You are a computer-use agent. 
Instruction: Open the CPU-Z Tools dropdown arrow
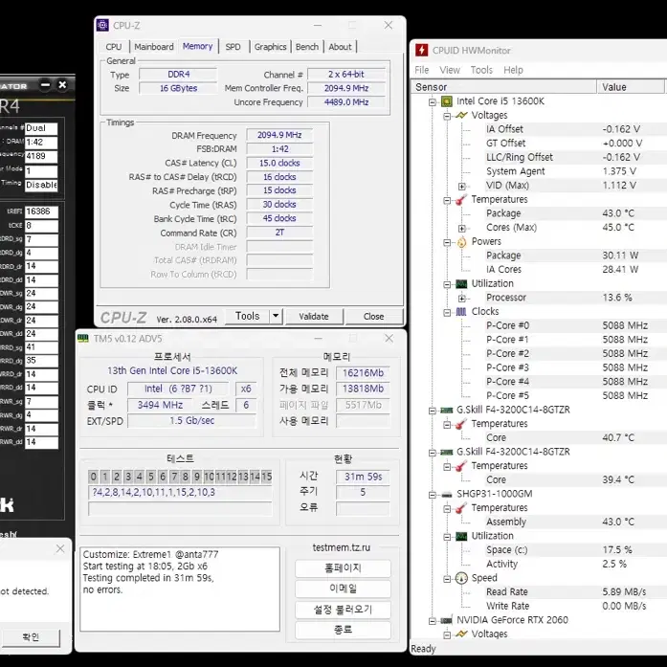click(276, 316)
